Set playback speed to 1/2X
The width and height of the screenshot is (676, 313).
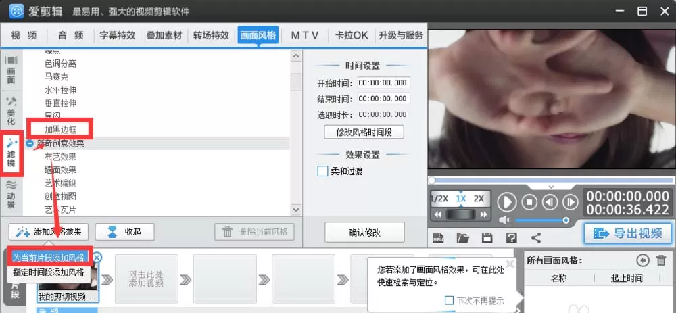click(x=440, y=199)
